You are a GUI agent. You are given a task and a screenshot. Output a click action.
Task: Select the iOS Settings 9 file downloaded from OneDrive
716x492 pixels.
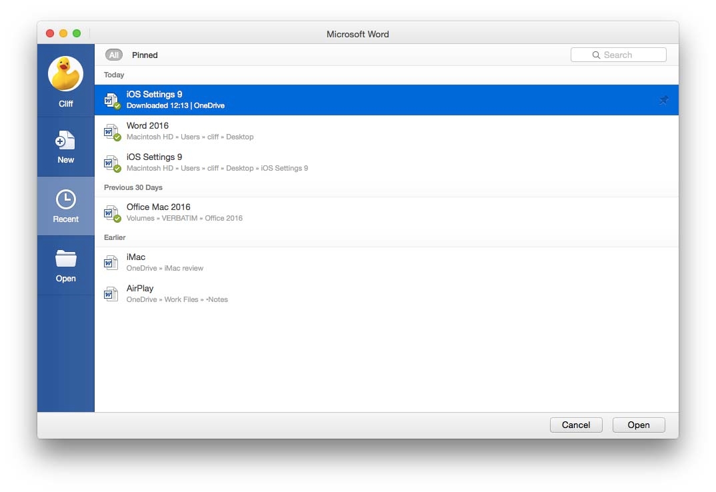[x=386, y=99]
